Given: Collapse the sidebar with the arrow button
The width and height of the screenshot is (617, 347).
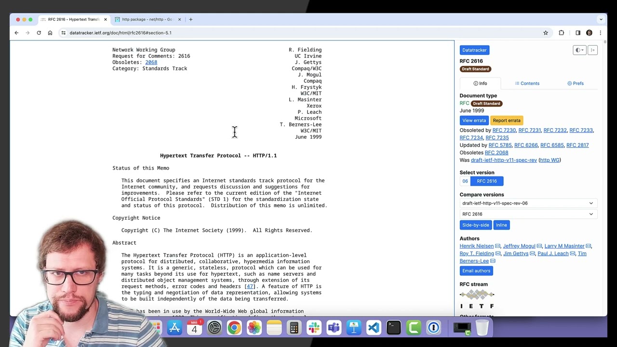Looking at the screenshot, I should [x=592, y=50].
